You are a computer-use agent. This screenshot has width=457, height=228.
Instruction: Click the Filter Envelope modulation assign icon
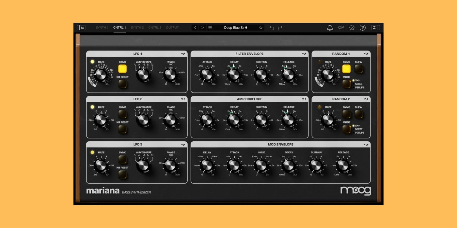pos(304,54)
